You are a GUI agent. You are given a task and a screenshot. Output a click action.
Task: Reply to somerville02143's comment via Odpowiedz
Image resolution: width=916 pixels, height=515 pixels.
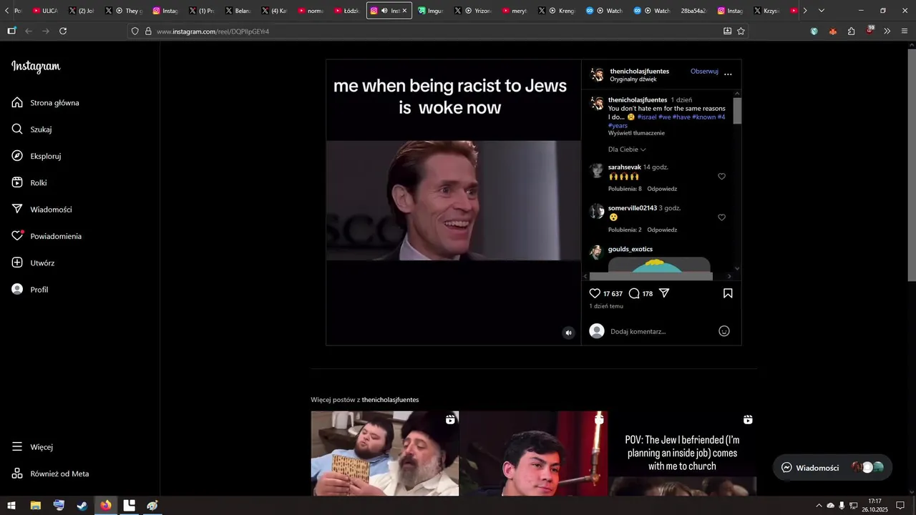pyautogui.click(x=662, y=230)
